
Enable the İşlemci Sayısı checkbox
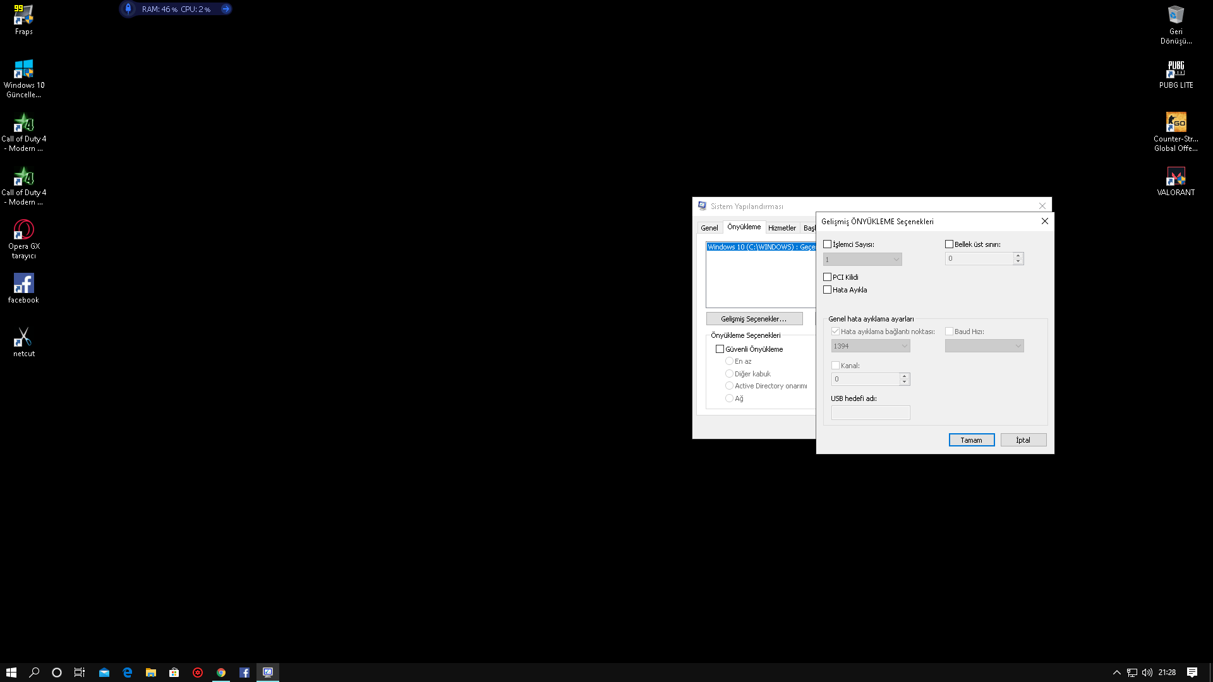click(x=828, y=244)
